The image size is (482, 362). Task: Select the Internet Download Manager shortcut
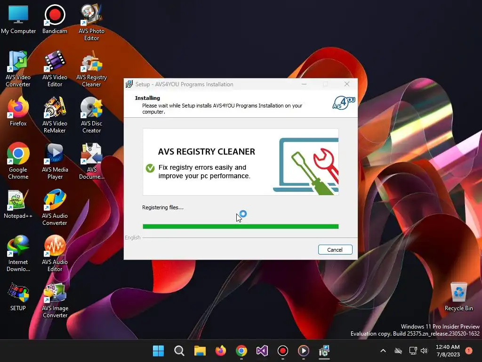pos(18,253)
